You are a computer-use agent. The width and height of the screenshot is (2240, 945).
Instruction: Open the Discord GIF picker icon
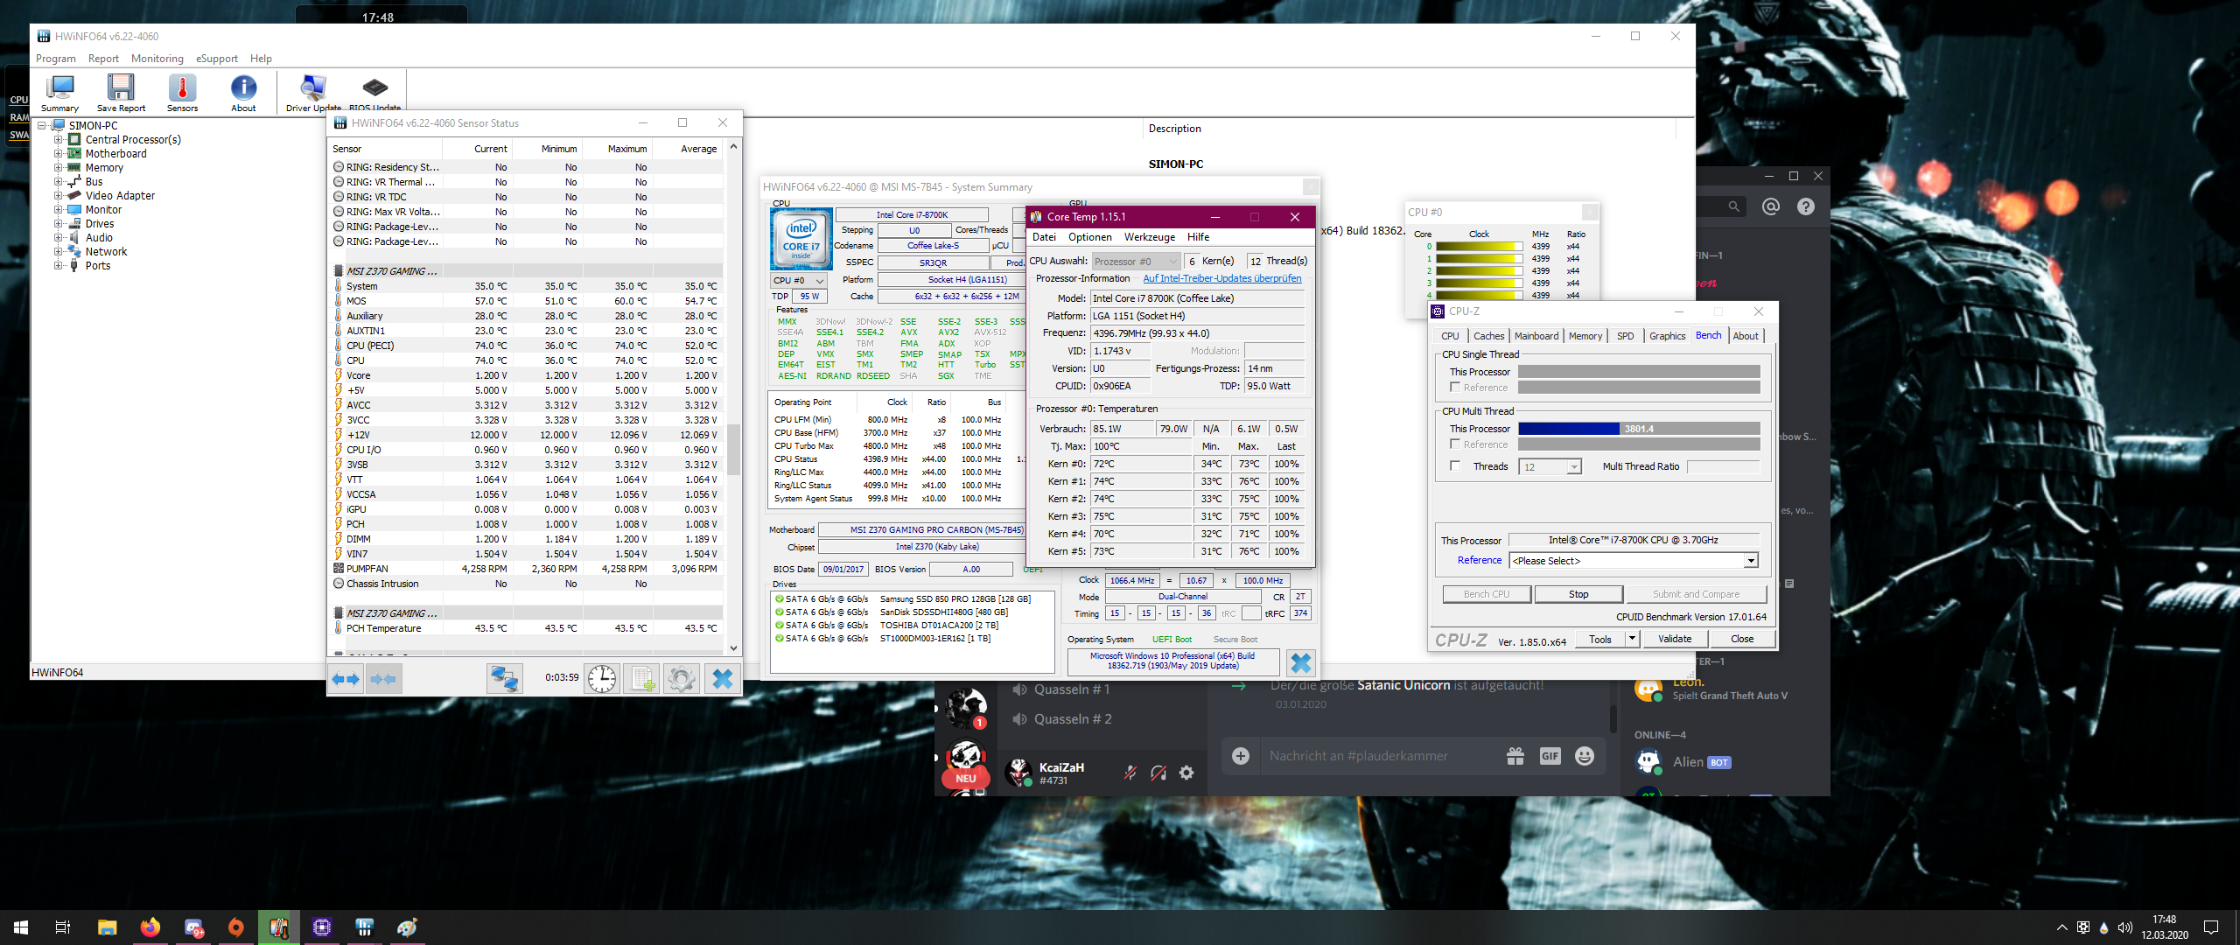(x=1550, y=756)
